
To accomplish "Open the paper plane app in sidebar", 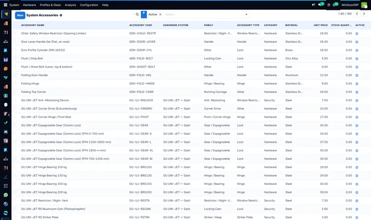I will (6, 14).
